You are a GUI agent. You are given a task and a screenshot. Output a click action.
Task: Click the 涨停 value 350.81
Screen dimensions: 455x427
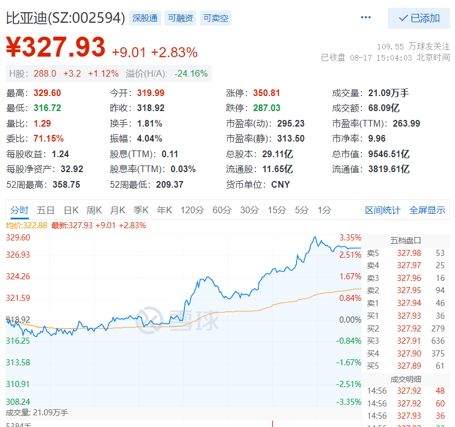point(266,93)
